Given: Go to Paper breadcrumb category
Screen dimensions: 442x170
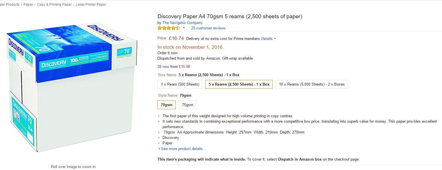Looking at the screenshot, I should point(28,5).
